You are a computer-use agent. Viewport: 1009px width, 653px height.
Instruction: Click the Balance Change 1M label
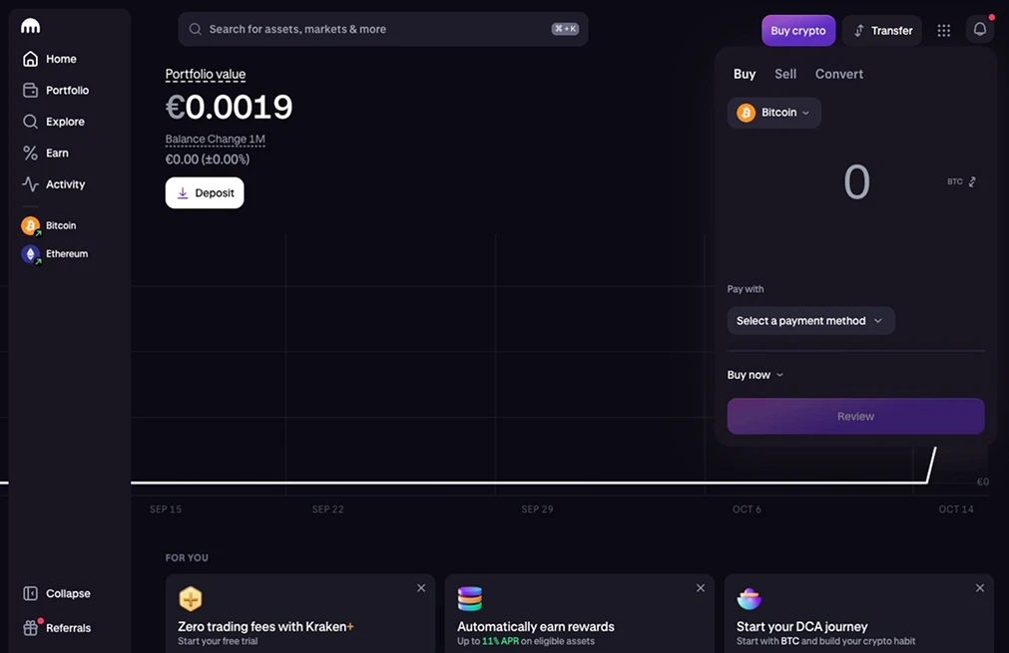coord(215,139)
